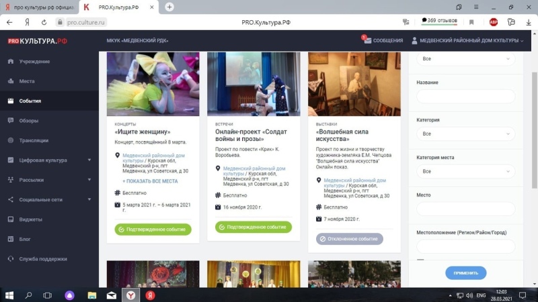
Task: Click '+ Показать все места' link
Action: (x=150, y=181)
